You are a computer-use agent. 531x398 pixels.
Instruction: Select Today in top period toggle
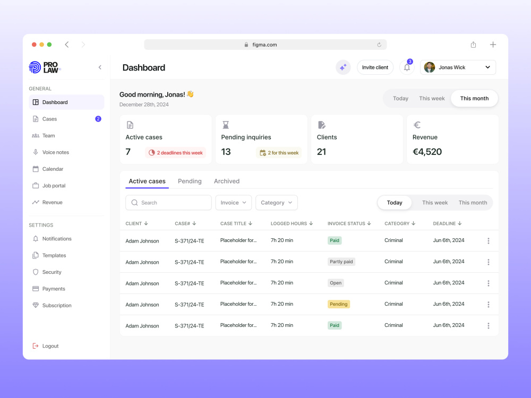pos(400,99)
